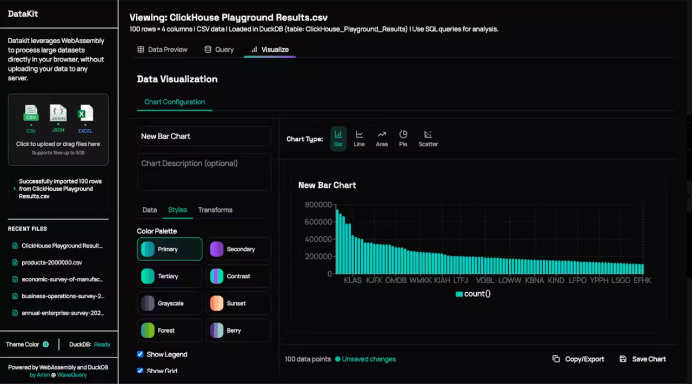Image resolution: width=692 pixels, height=384 pixels.
Task: Click the New Bar Chart title field
Action: (203, 136)
